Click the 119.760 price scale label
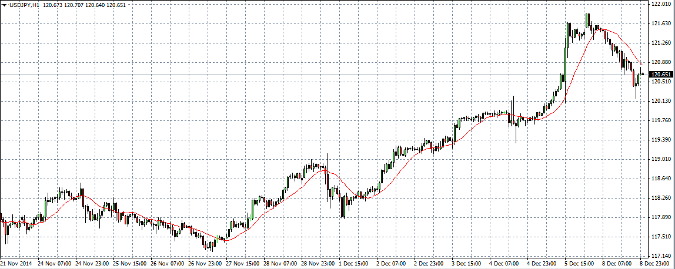This screenshot has height=269, width=675. tap(662, 120)
